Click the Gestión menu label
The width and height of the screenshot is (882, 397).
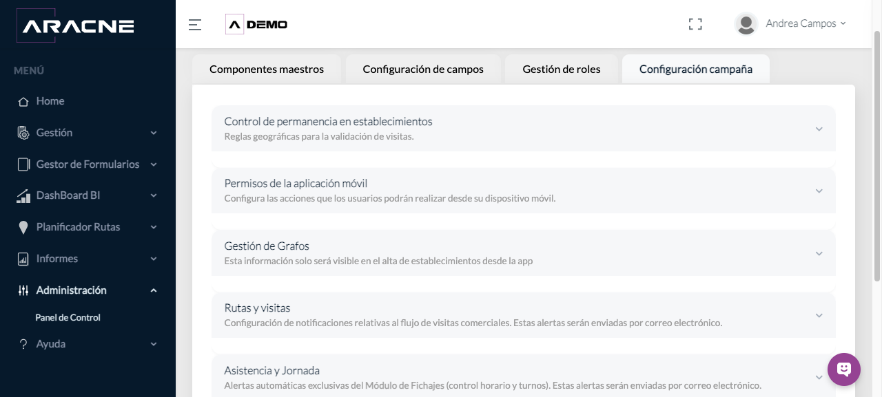pyautogui.click(x=54, y=133)
